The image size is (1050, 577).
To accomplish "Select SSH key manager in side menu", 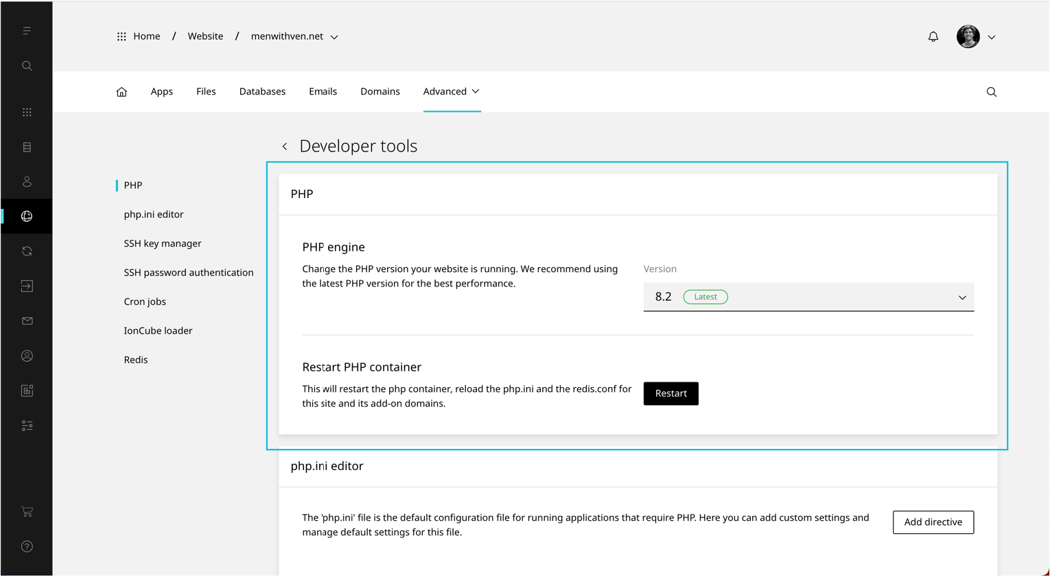I will (x=163, y=243).
